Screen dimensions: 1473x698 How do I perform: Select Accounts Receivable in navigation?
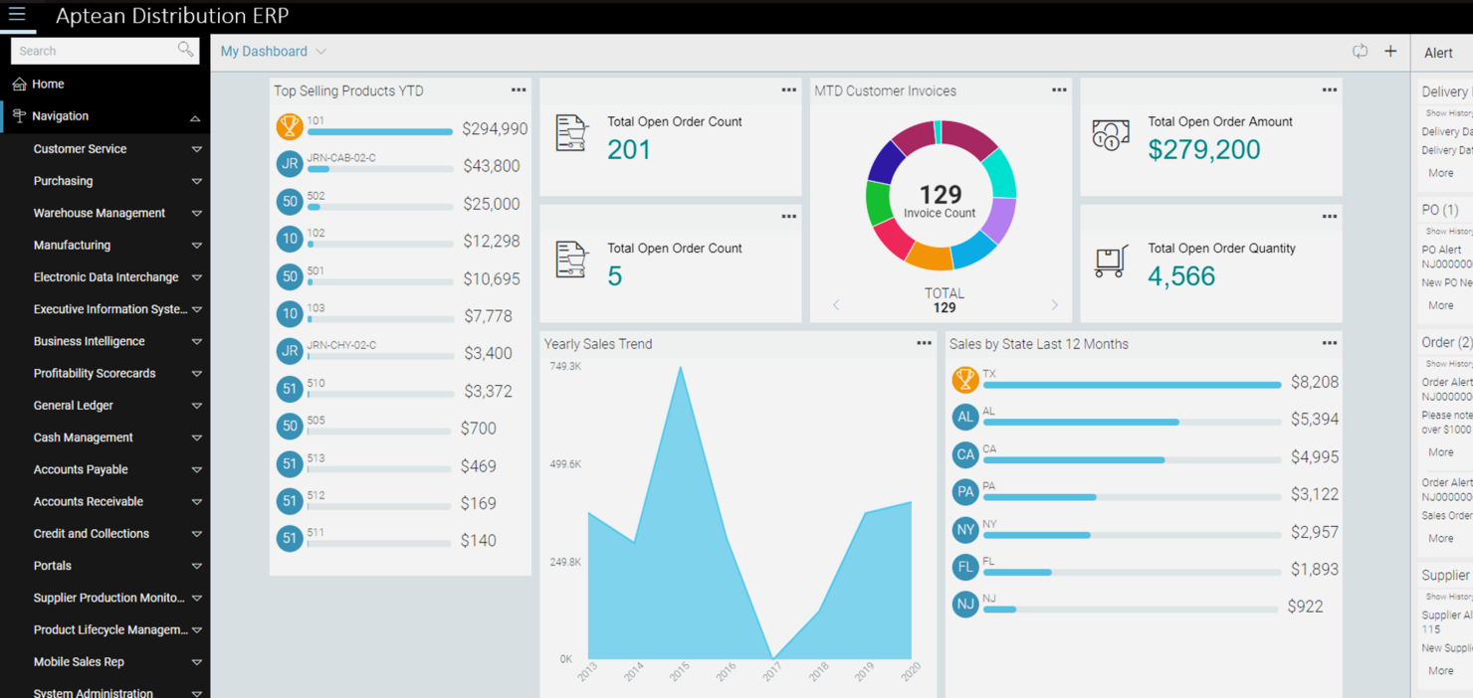[x=89, y=501]
